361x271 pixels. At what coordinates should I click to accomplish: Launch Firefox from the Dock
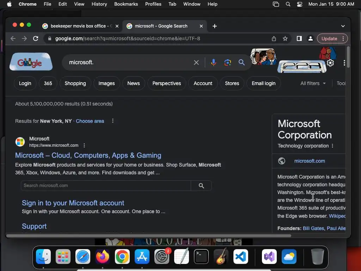pyautogui.click(x=103, y=257)
